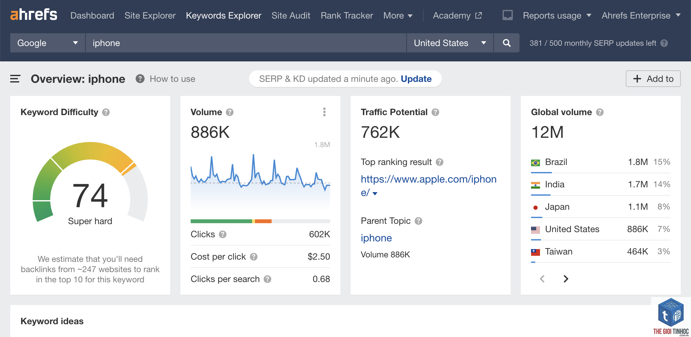This screenshot has width=691, height=337.
Task: Switch to Rank Tracker
Action: (347, 15)
